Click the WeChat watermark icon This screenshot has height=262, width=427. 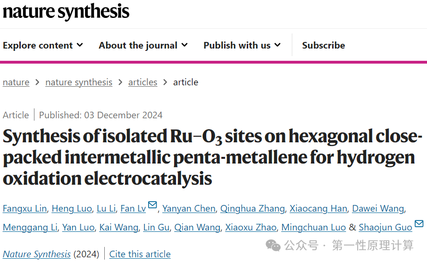[x=273, y=246]
